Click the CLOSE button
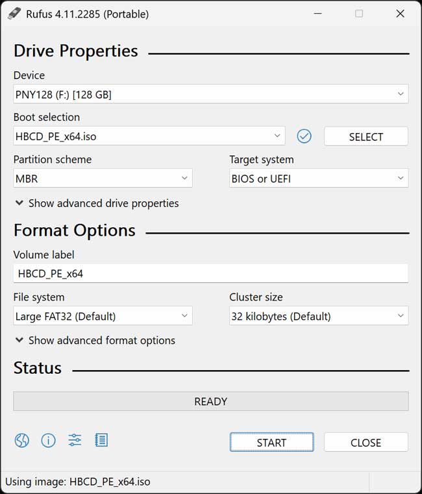Image resolution: width=422 pixels, height=494 pixels. [x=366, y=442]
